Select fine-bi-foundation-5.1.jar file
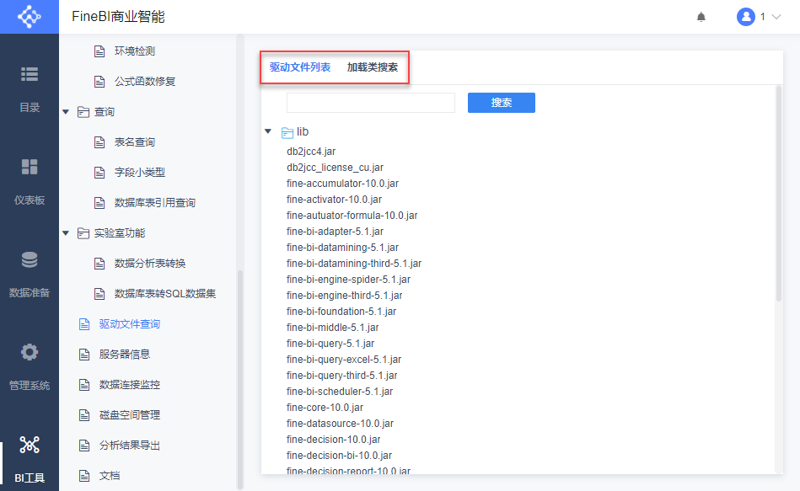800x491 pixels. point(341,312)
